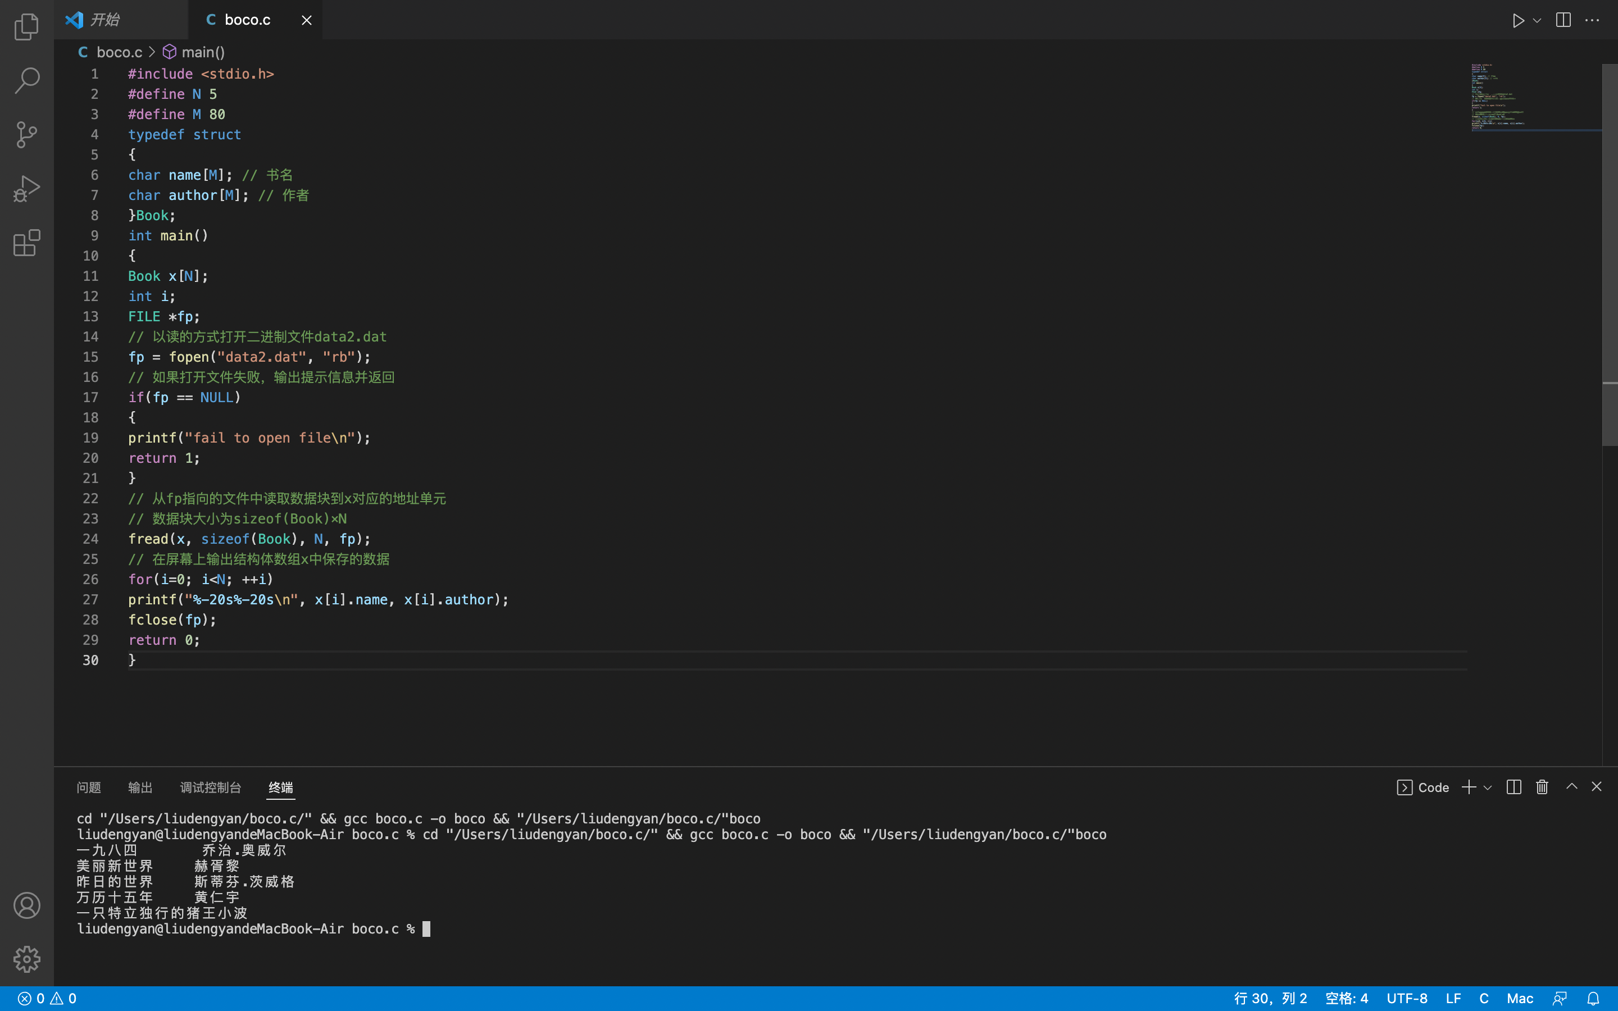This screenshot has width=1618, height=1011.
Task: Open the Extensions view
Action: point(27,243)
